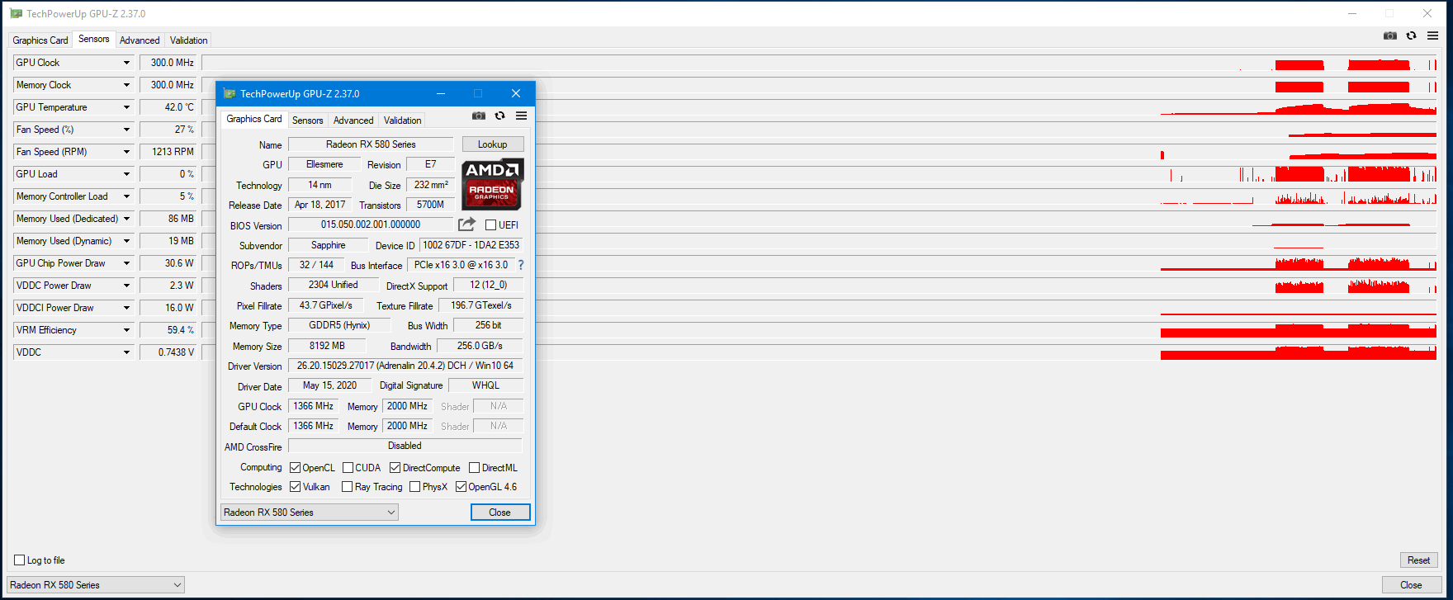1453x600 pixels.
Task: Switch to Graphics Card tab in back window
Action: pos(40,40)
